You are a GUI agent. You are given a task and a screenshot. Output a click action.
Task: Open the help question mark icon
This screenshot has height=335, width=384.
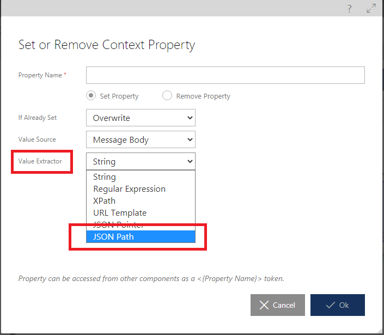tap(349, 8)
